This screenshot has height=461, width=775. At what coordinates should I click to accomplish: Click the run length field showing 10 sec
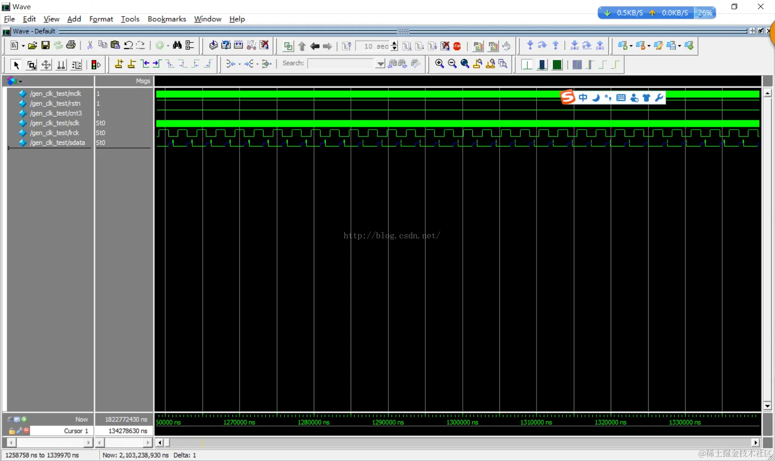click(x=373, y=46)
